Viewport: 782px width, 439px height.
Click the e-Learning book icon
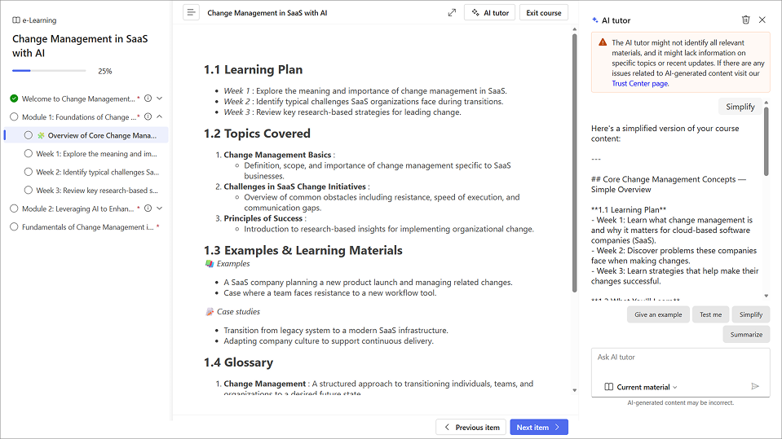click(x=16, y=20)
